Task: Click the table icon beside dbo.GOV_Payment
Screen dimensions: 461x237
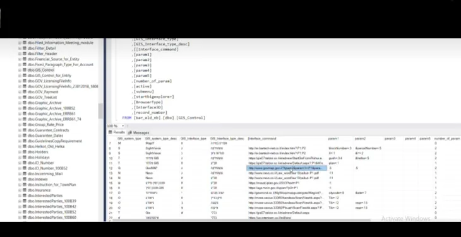Action: pos(25,92)
